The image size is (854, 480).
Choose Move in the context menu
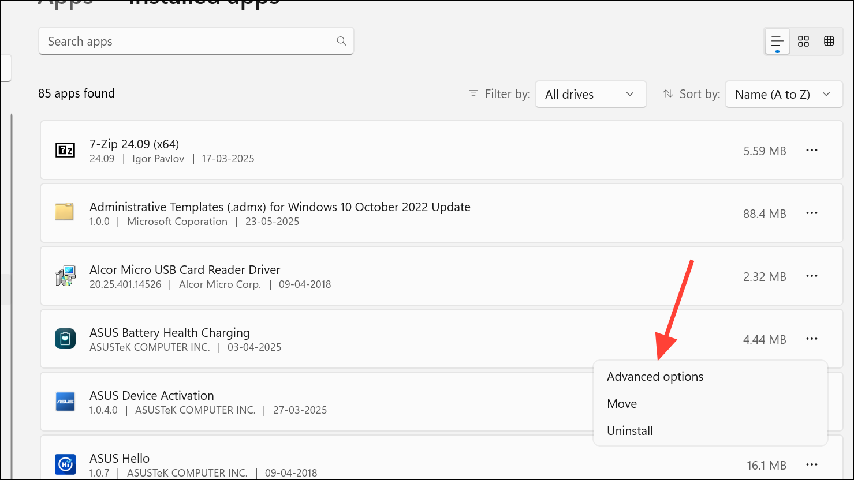(x=622, y=404)
